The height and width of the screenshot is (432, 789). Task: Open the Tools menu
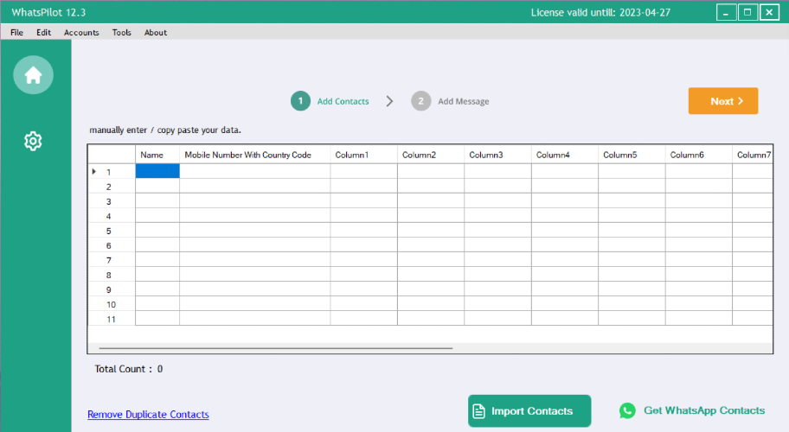tap(122, 32)
